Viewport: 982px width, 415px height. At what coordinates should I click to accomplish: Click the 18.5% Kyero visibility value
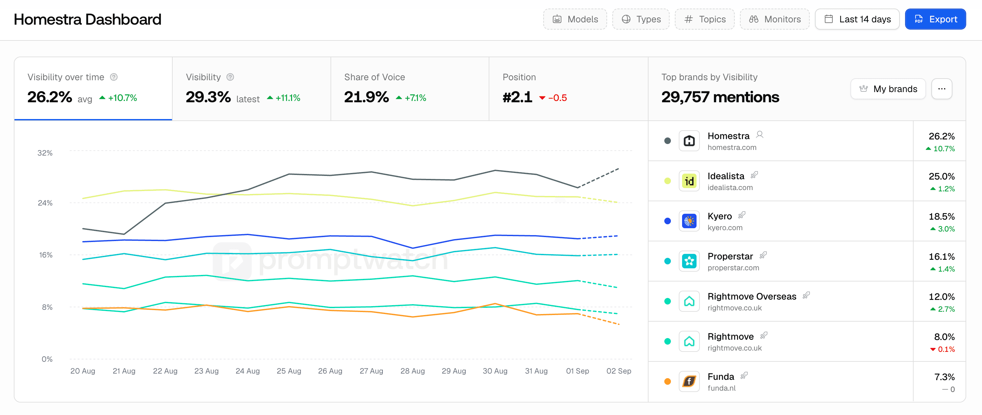tap(941, 216)
